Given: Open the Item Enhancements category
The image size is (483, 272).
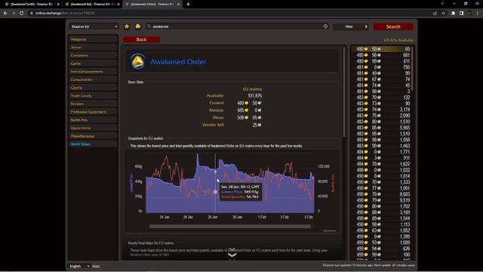Looking at the screenshot, I should point(93,71).
